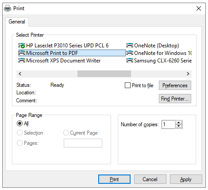Choose the Pages radio button
Image resolution: width=208 pixels, height=190 pixels.
pos(19,143)
